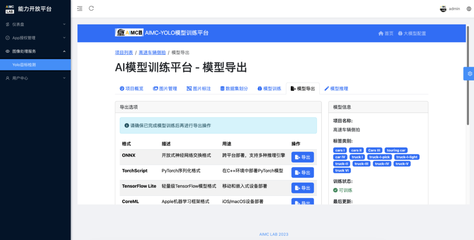The image size is (474, 240).
Task: Click the 项目列表 breadcrumb link
Action: click(124, 53)
